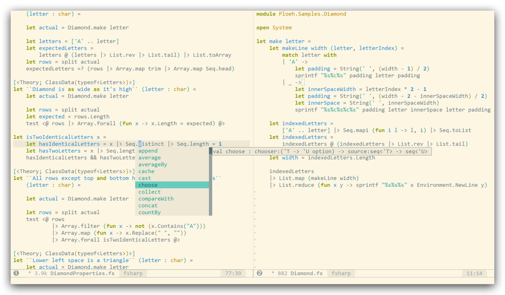Click the 882 buffer size in modeline

coord(282,273)
